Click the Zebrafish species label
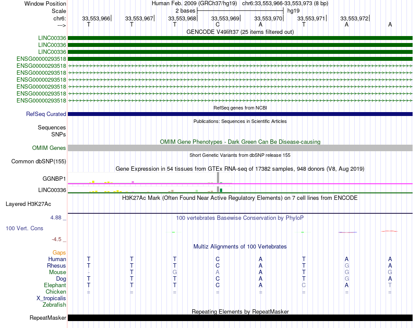This screenshot has width=413, height=328. coord(54,305)
